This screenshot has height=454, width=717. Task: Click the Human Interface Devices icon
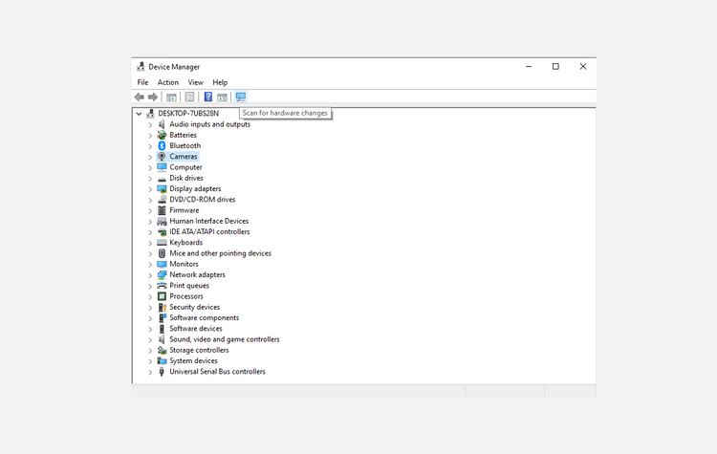click(162, 222)
